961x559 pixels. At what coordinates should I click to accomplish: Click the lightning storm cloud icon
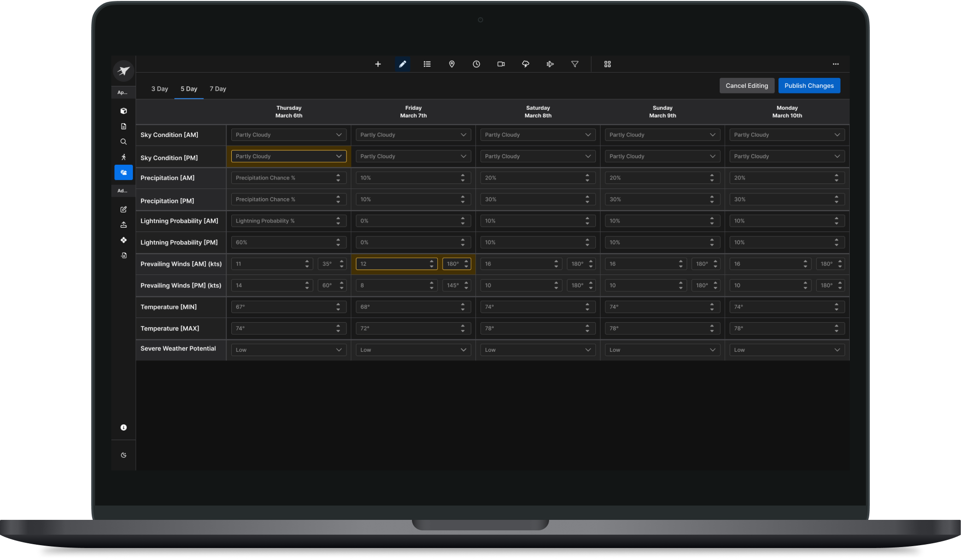coord(526,64)
